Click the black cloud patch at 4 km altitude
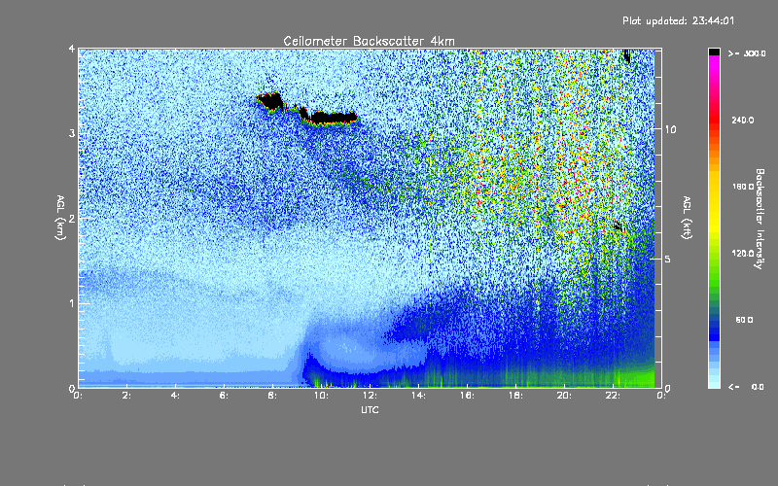Image resolution: width=778 pixels, height=486 pixels. (626, 55)
